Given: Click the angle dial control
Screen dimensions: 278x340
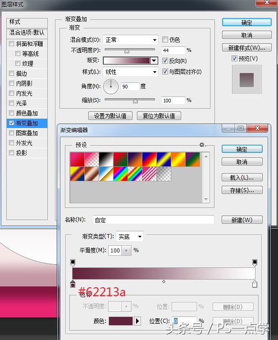Looking at the screenshot, I should coord(111,86).
